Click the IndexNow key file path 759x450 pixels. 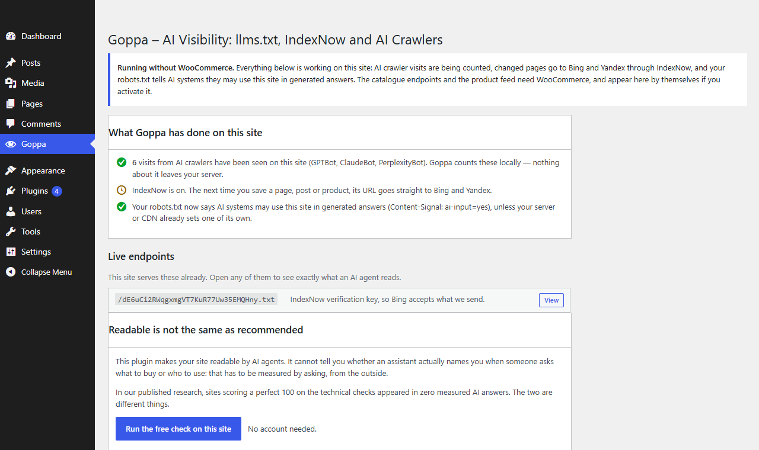(196, 300)
